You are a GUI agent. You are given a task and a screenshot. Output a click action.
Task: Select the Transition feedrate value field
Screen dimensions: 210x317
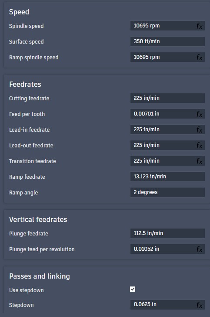(163, 161)
